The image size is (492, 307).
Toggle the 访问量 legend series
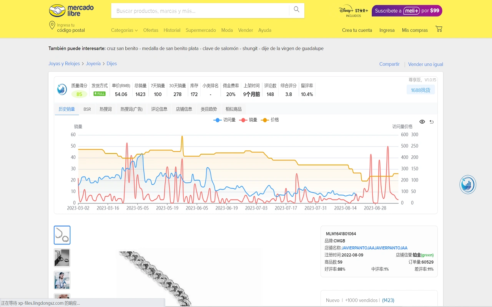tap(224, 120)
